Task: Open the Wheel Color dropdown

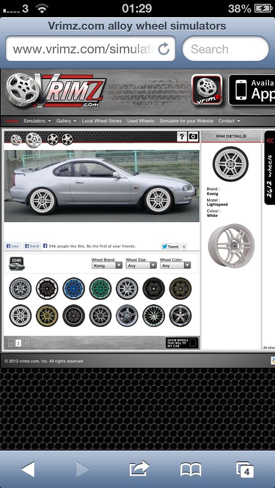Action: [x=175, y=266]
